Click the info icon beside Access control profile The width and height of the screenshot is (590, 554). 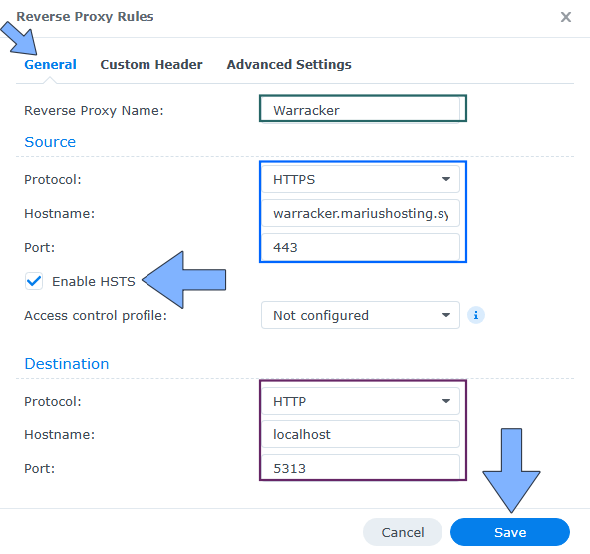tap(476, 315)
